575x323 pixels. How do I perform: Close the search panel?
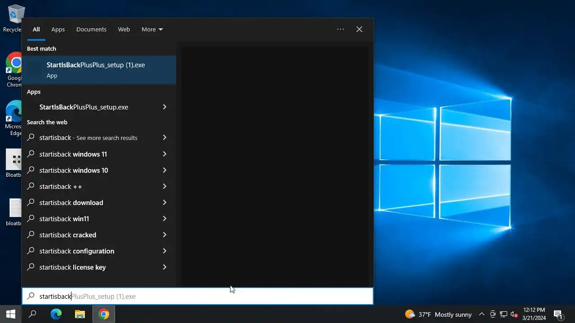pyautogui.click(x=359, y=29)
